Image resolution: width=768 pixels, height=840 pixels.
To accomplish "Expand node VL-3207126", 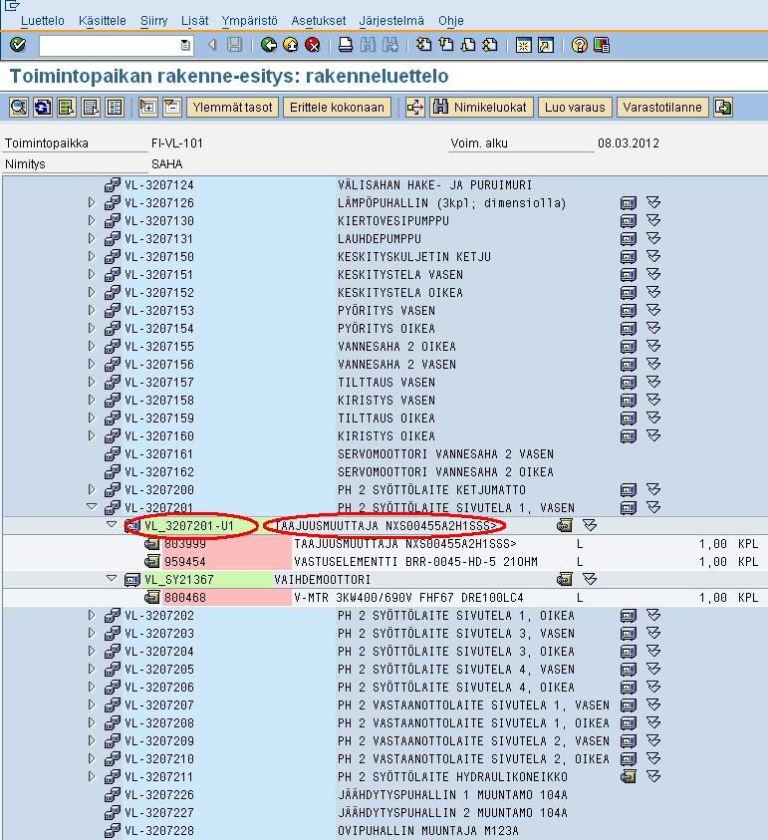I will (91, 202).
